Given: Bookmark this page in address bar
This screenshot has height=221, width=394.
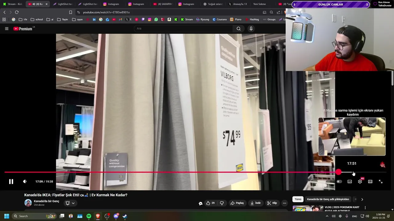Looking at the screenshot, I should (70, 12).
